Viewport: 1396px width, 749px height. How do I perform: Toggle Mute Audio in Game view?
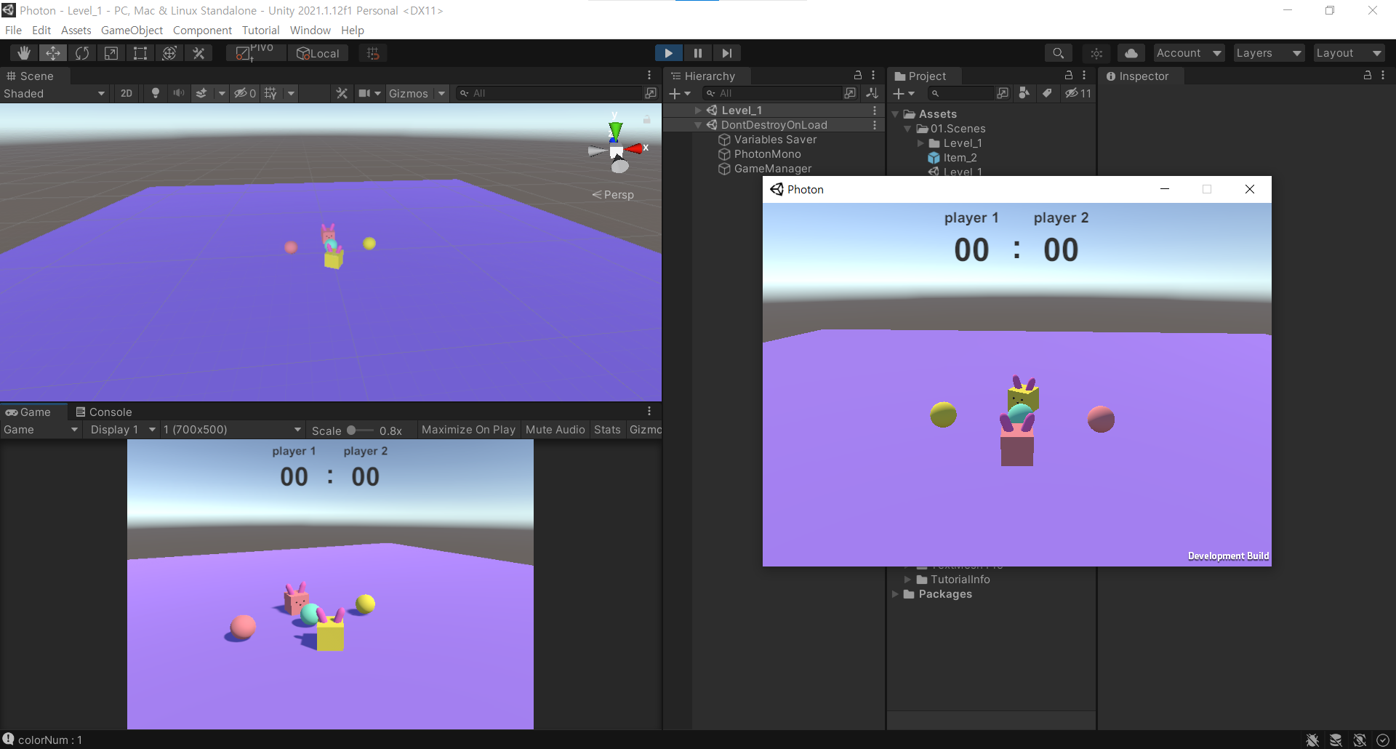point(555,430)
